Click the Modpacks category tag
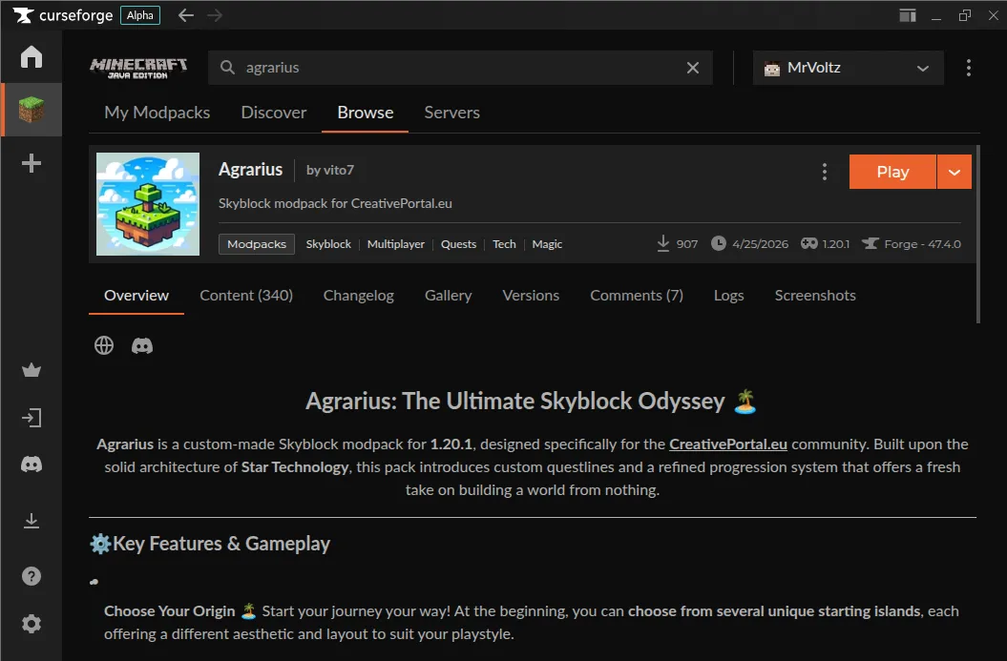The width and height of the screenshot is (1007, 661). [x=256, y=244]
